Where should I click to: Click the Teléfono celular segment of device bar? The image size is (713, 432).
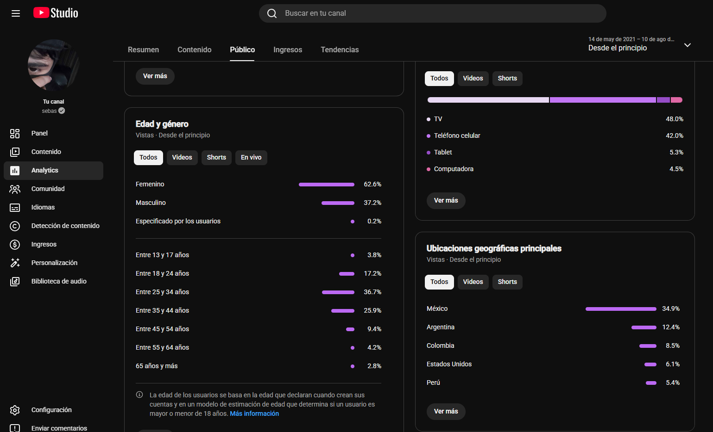tap(603, 100)
